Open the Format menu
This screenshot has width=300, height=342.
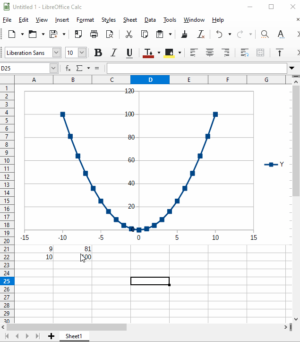point(85,20)
